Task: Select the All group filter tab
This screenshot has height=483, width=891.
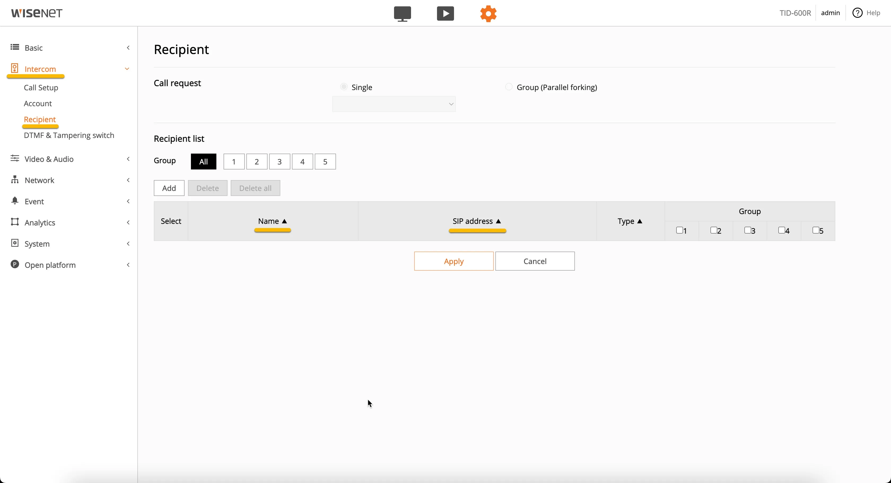Action: (204, 162)
